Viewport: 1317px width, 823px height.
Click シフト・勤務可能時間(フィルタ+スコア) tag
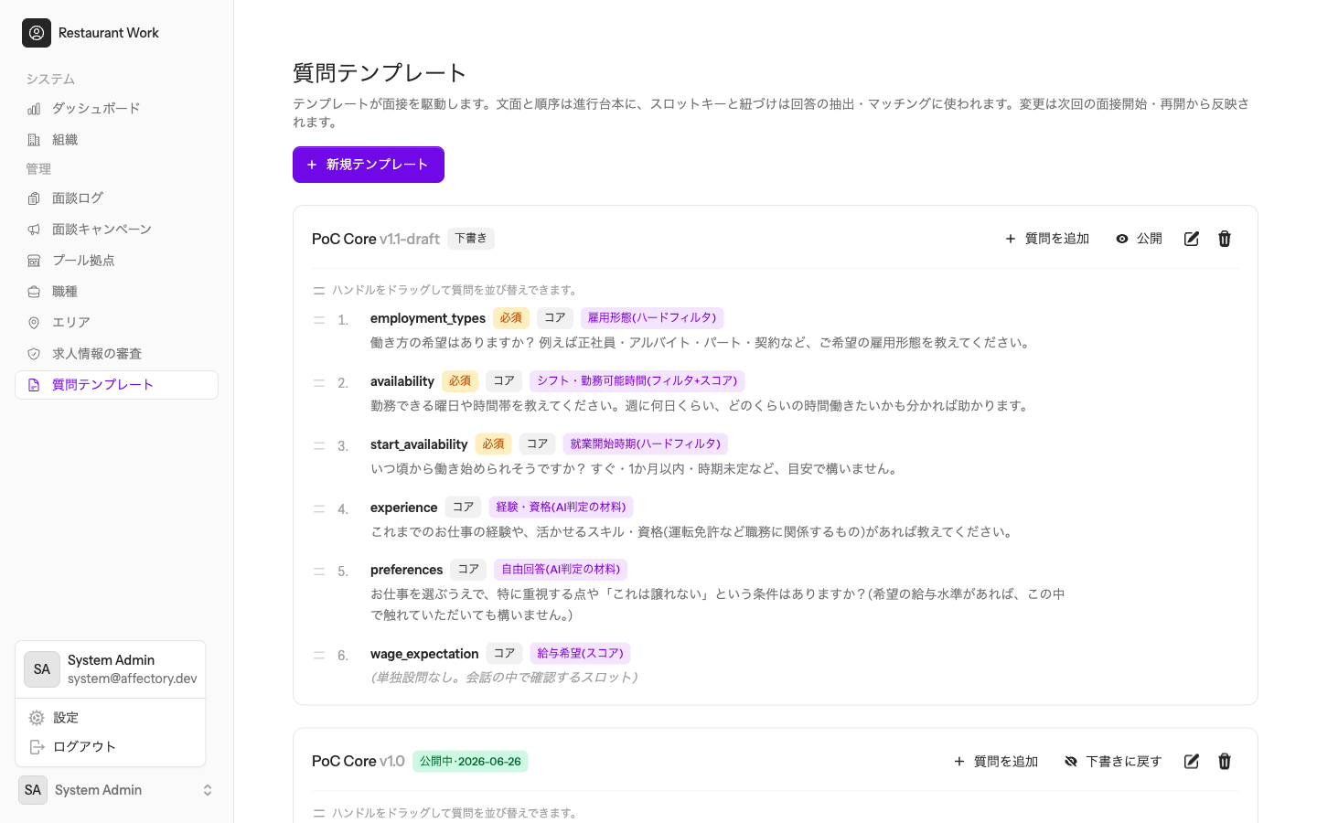[637, 381]
